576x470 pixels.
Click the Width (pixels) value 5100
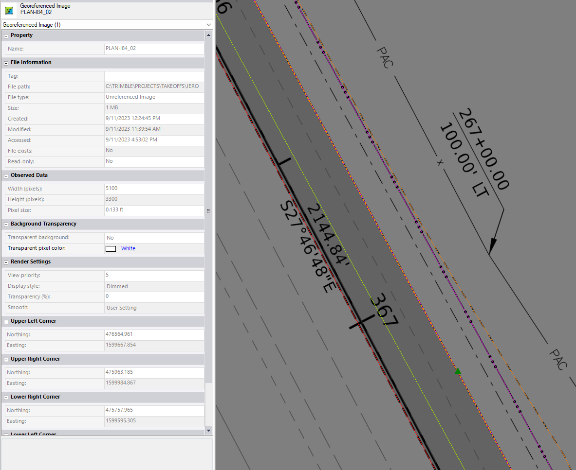tap(154, 189)
